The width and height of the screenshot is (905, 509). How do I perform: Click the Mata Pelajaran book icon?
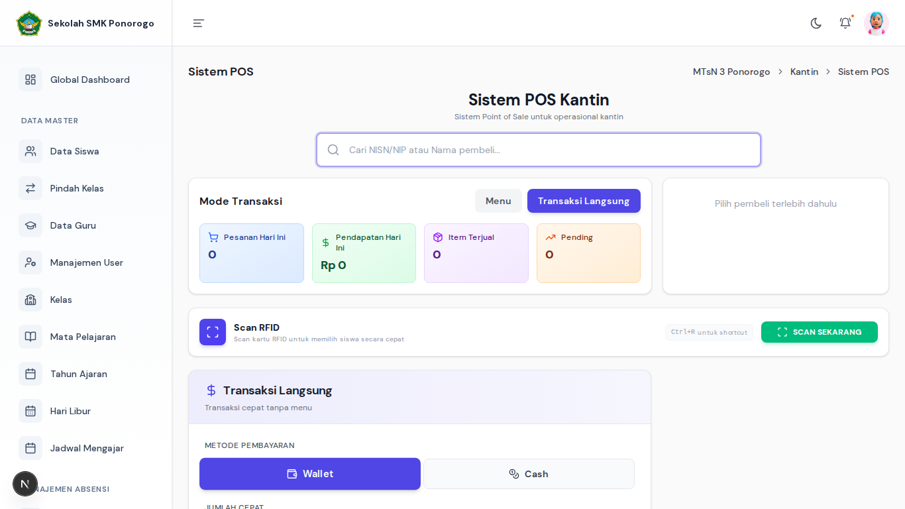pyautogui.click(x=30, y=337)
